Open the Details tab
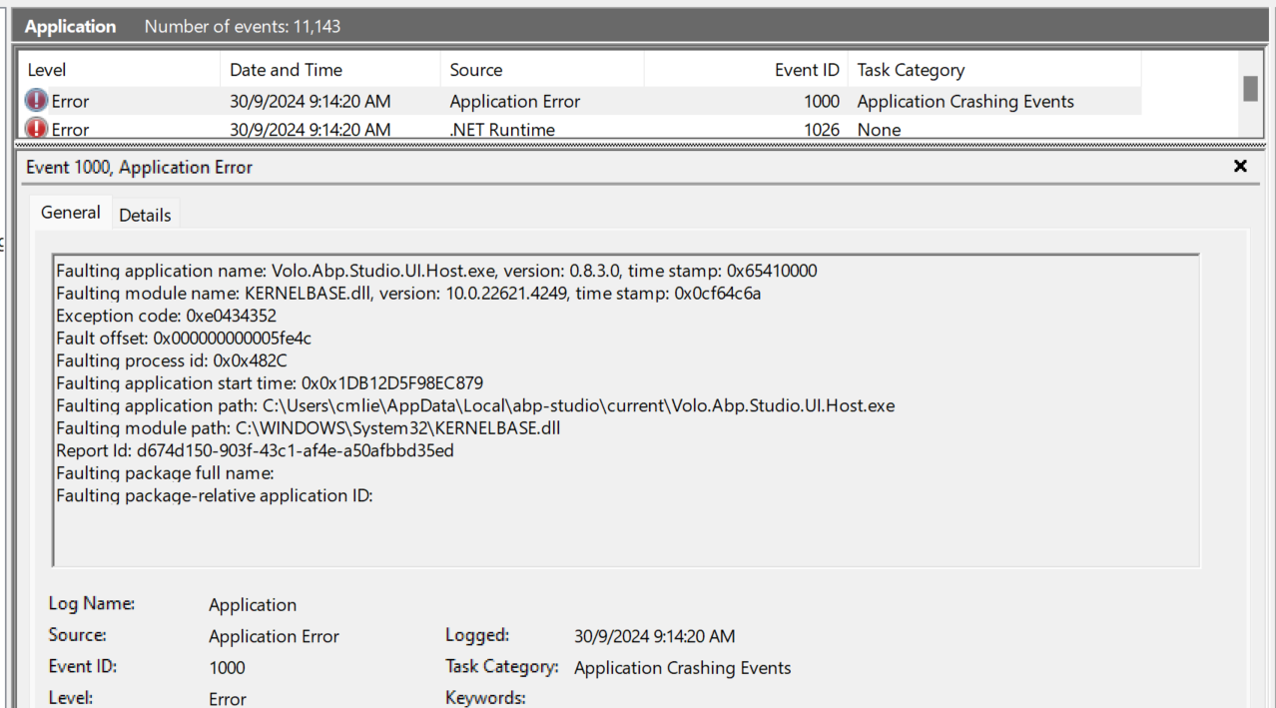The height and width of the screenshot is (708, 1276). pyautogui.click(x=145, y=215)
